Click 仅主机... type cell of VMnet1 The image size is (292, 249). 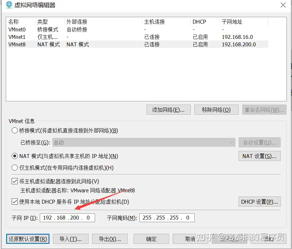pos(48,37)
